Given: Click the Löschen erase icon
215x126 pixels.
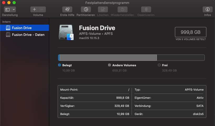Looking at the screenshot, I should pyautogui.click(x=103, y=9).
